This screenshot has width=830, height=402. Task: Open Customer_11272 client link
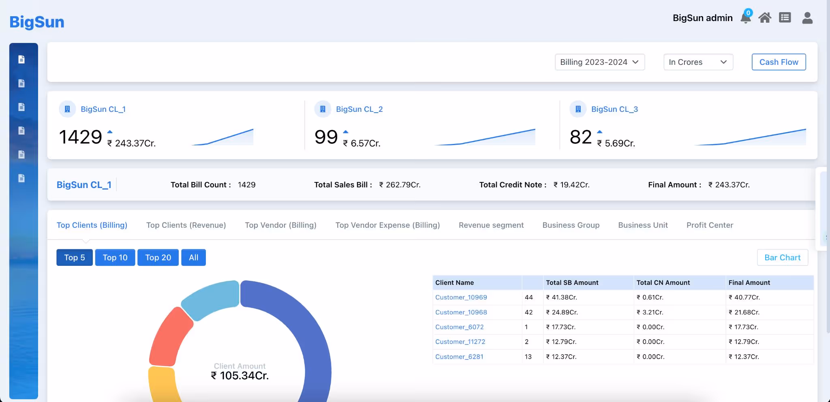tap(460, 342)
